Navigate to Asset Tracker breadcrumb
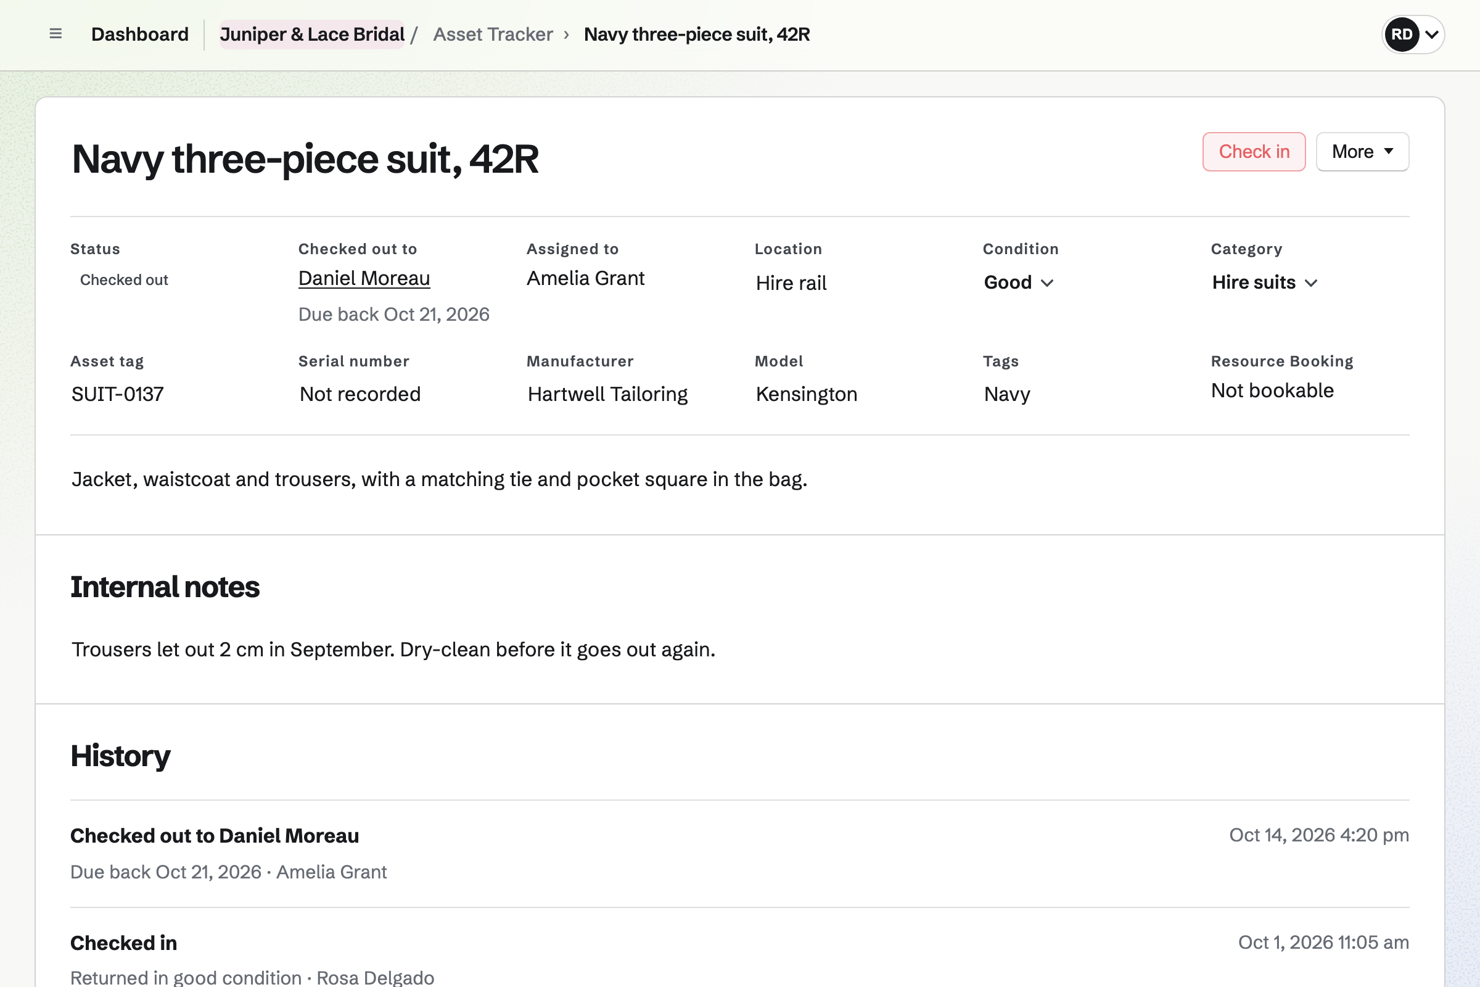This screenshot has height=987, width=1480. (x=493, y=34)
